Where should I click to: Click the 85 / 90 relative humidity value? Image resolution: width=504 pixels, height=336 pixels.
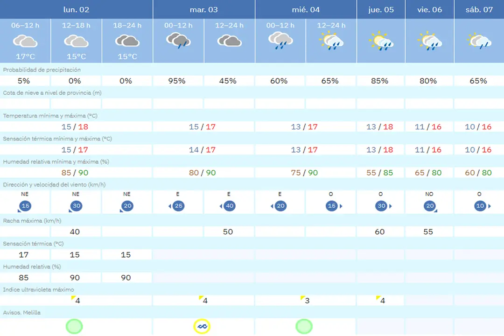tap(75, 173)
